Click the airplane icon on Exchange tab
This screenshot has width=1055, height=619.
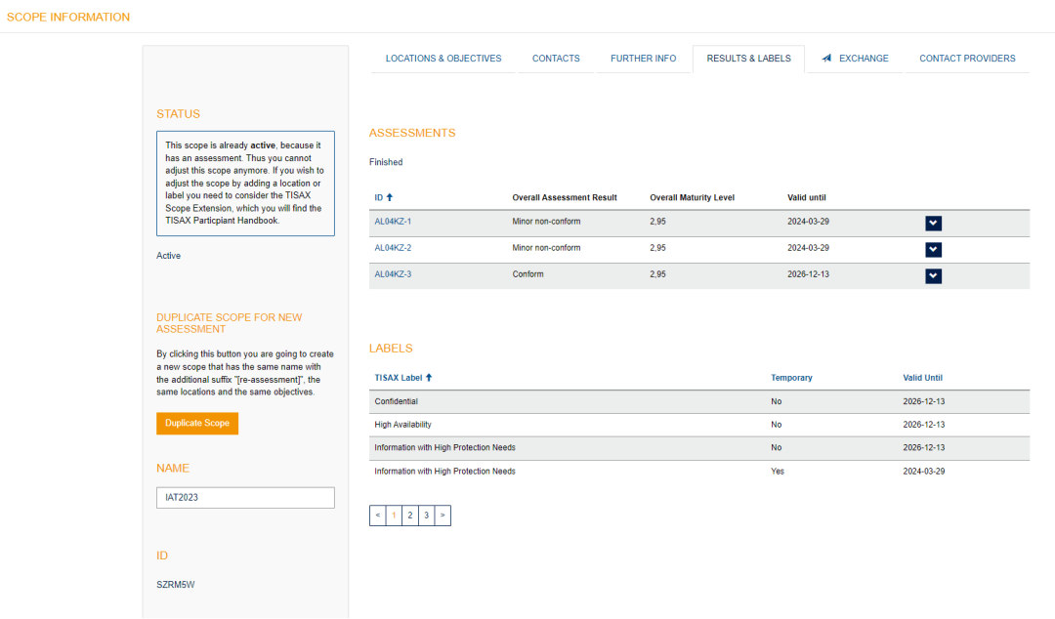click(x=826, y=59)
